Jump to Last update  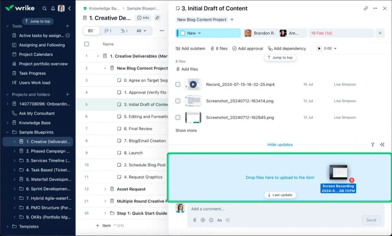click(280, 195)
